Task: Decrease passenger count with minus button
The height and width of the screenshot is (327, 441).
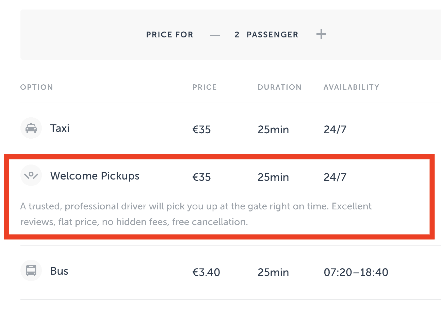Action: 215,35
